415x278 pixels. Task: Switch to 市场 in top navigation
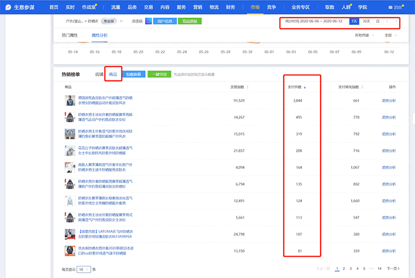pos(255,7)
